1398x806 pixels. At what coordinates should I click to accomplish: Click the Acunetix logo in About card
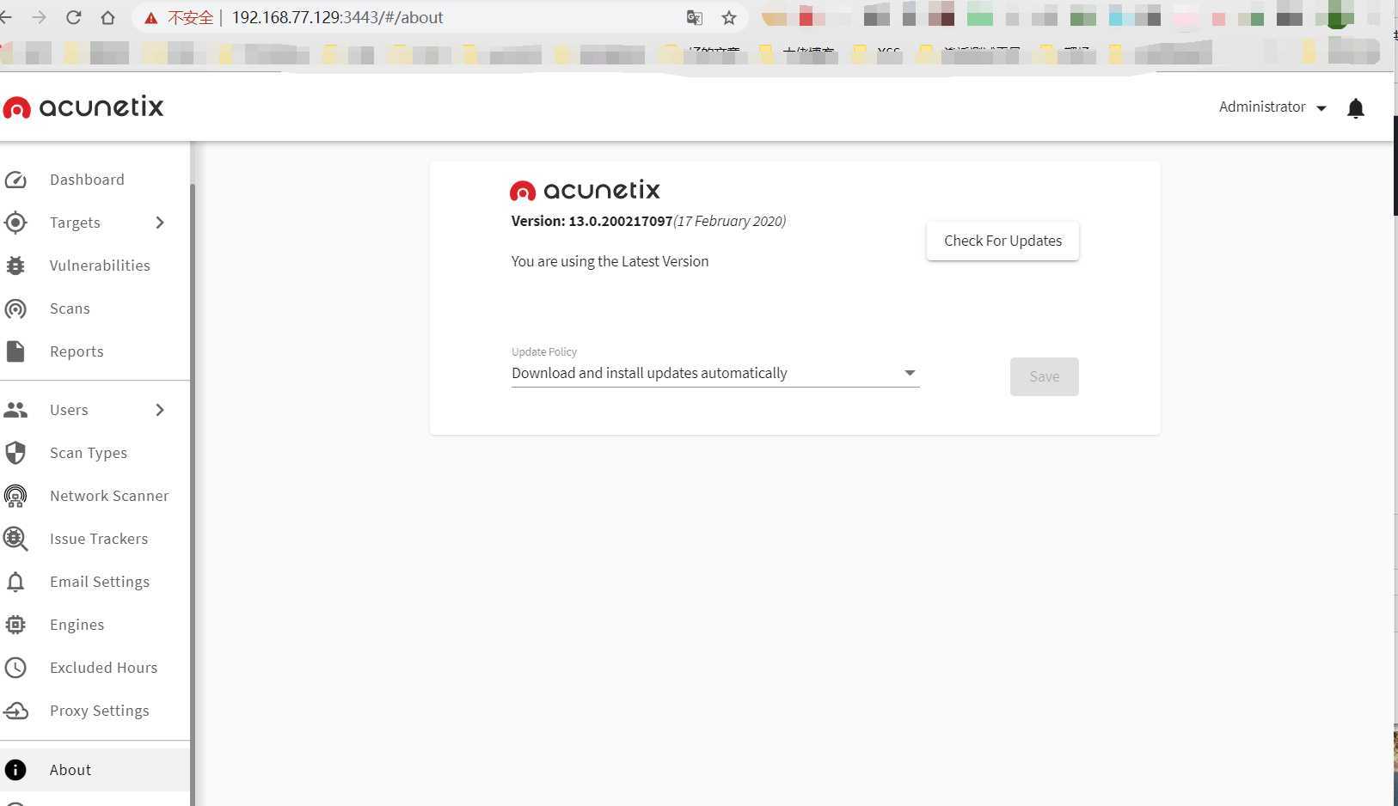click(585, 190)
